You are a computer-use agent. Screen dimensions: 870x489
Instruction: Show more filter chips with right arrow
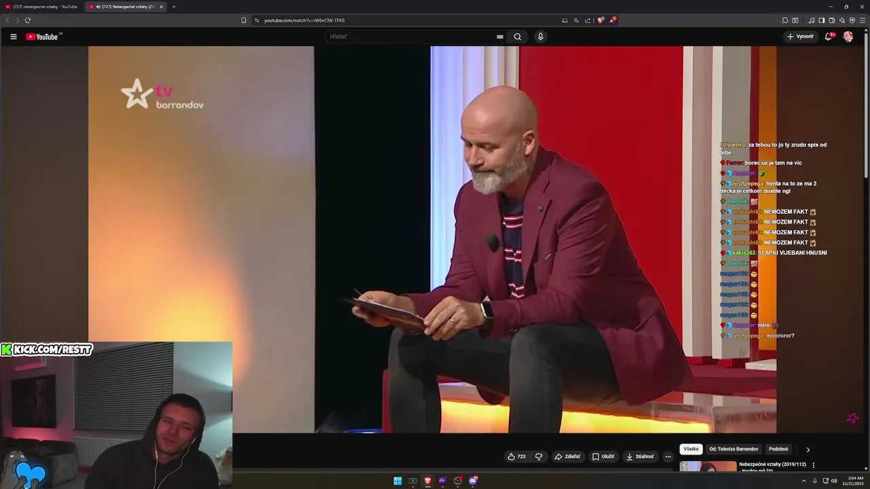click(x=807, y=450)
